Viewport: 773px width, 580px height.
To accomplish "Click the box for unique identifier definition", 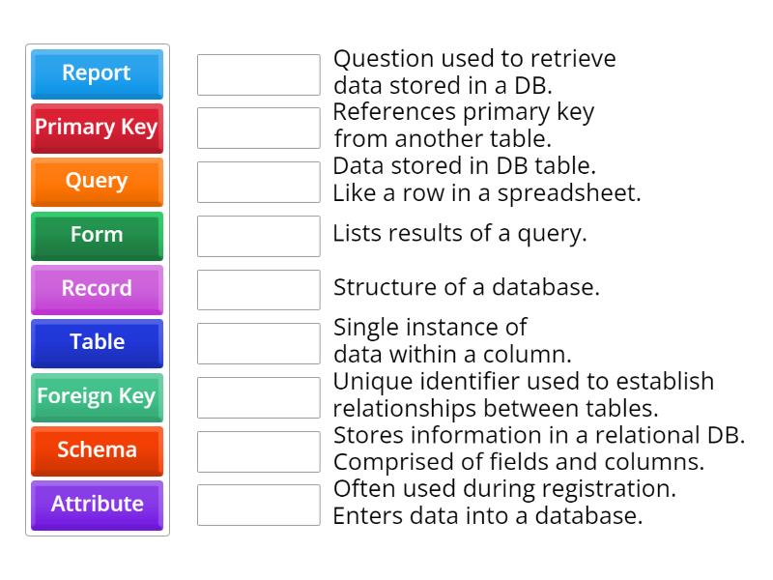I will 257,395.
